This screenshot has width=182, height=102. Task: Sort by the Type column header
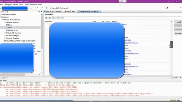[94, 22]
